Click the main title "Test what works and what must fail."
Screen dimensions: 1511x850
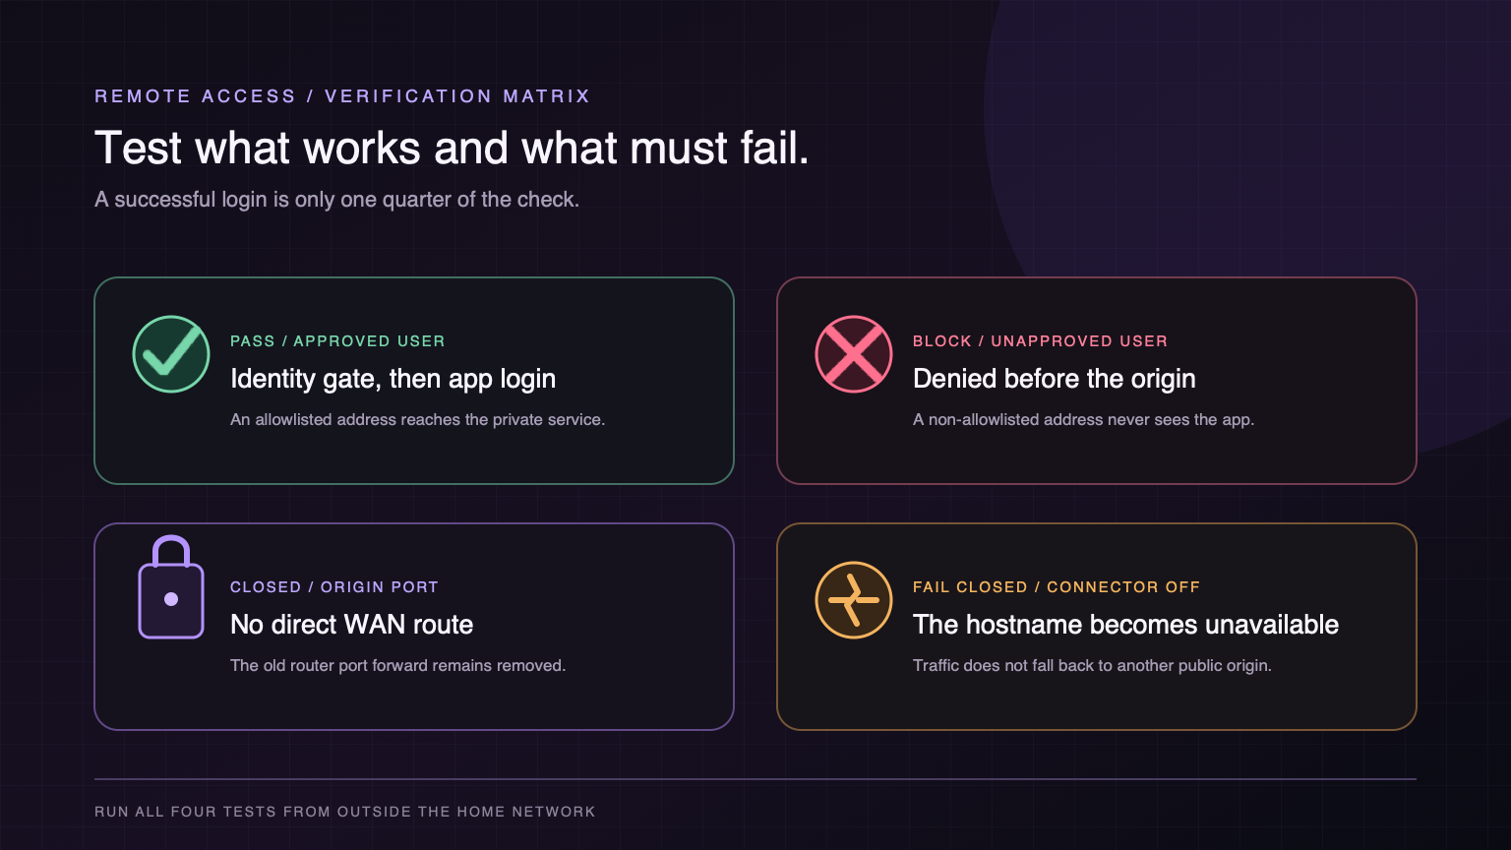[x=452, y=149]
